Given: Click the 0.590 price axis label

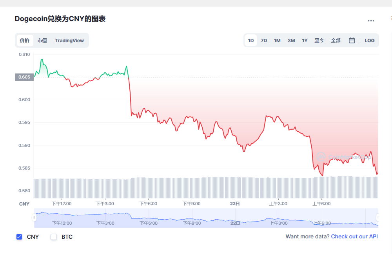Looking at the screenshot, I should click(x=24, y=145).
